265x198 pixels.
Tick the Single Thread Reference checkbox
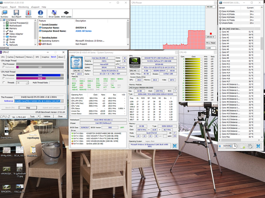point(4,67)
